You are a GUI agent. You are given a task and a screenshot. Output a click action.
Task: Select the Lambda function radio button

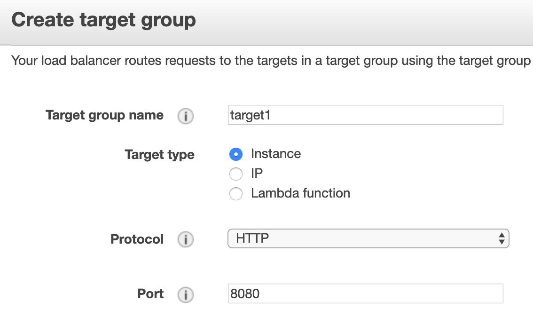click(x=236, y=194)
